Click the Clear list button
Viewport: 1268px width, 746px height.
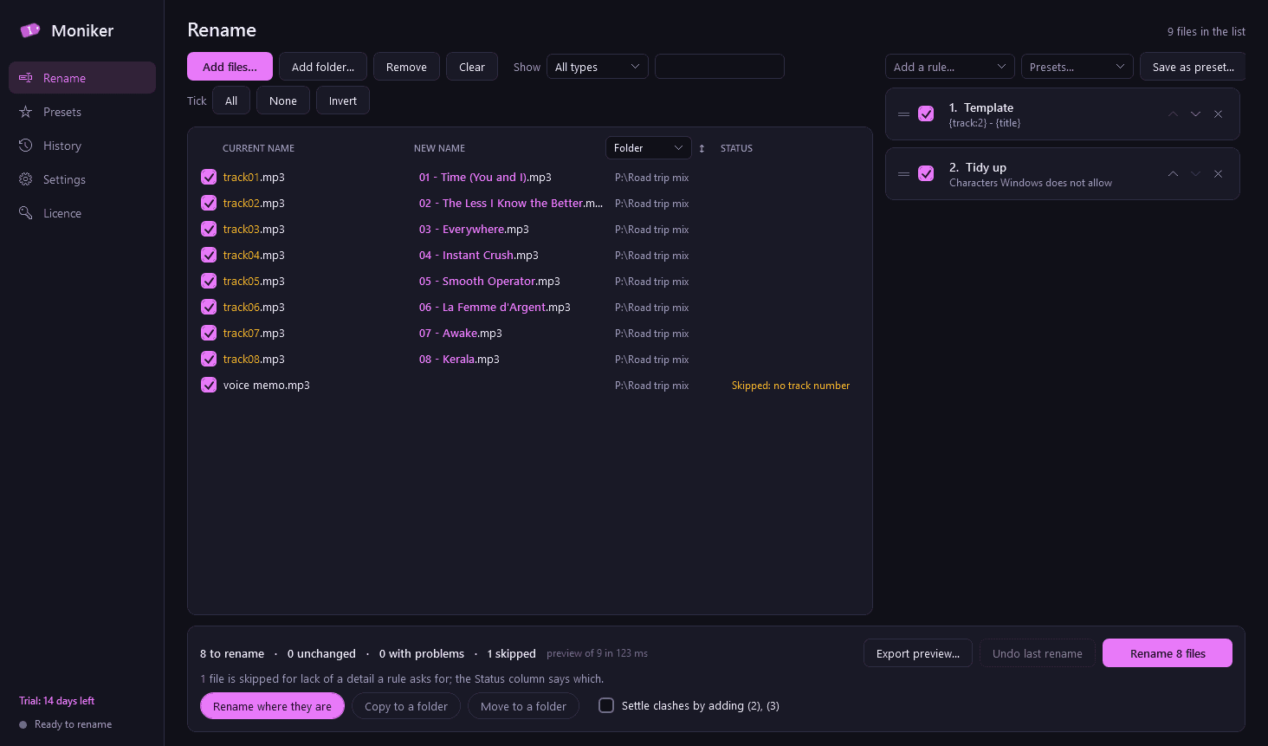472,67
